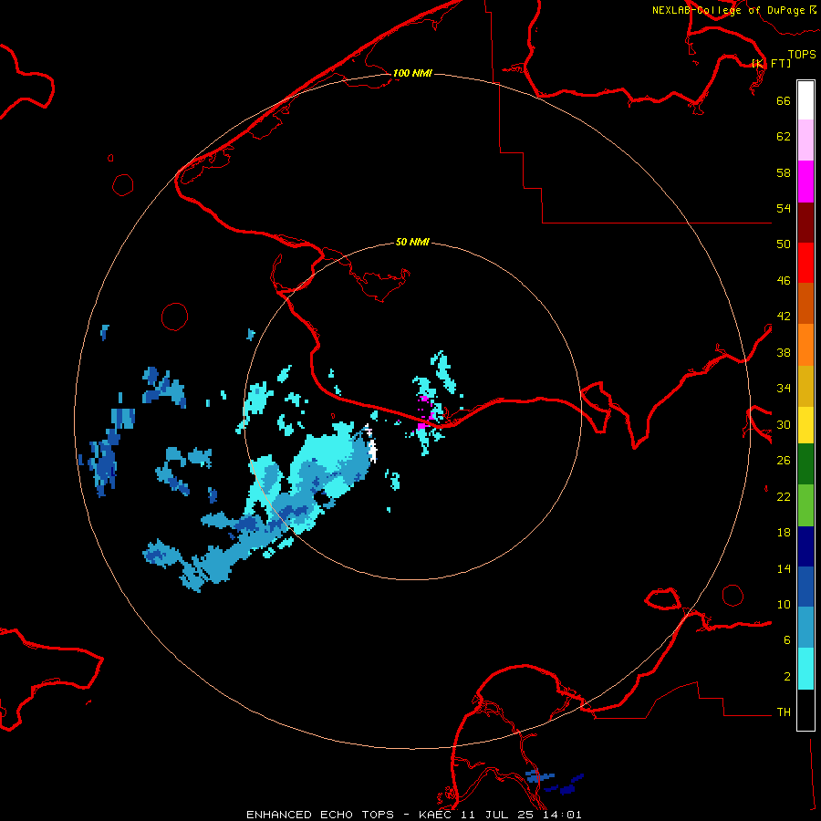Click the light green 22 kft swatch
821x821 pixels.
click(805, 505)
